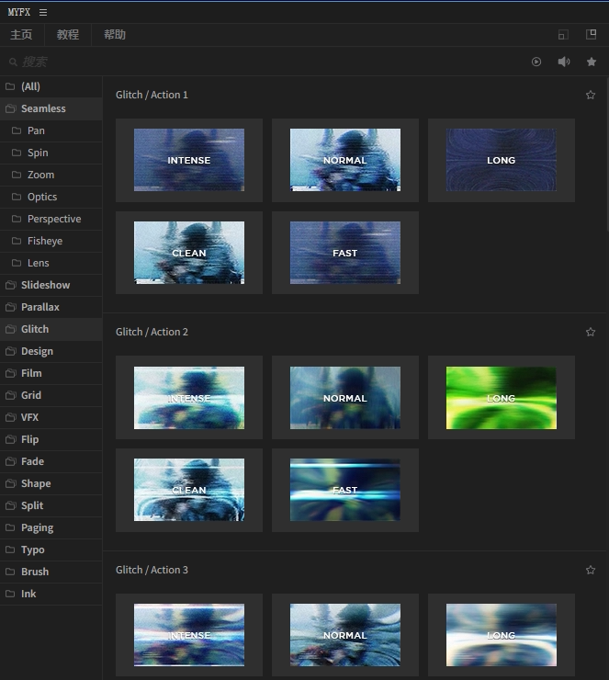Select the Spin subfolder
Image resolution: width=609 pixels, height=680 pixels.
point(51,153)
